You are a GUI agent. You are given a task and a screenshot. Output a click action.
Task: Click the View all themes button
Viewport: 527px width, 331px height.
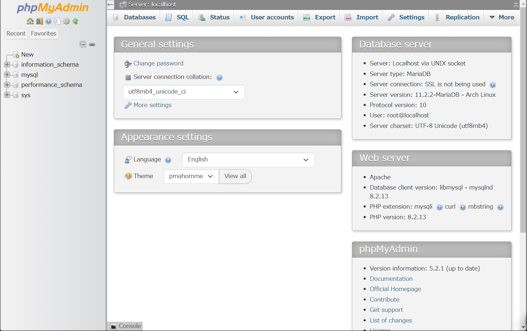point(235,176)
